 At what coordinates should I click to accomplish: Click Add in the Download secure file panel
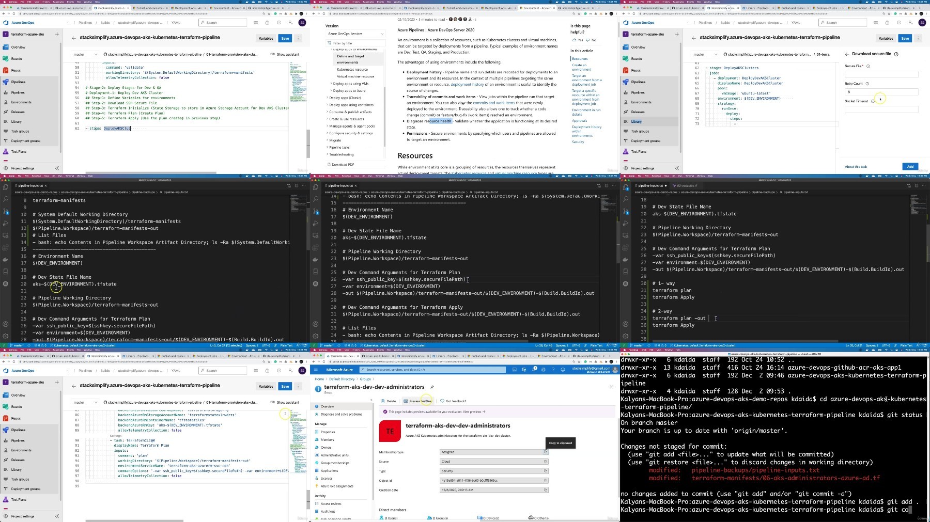[x=910, y=166]
